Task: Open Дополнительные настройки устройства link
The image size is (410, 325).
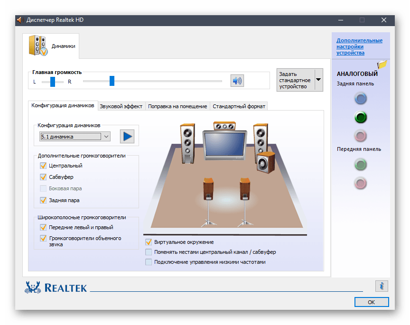Action: point(359,46)
